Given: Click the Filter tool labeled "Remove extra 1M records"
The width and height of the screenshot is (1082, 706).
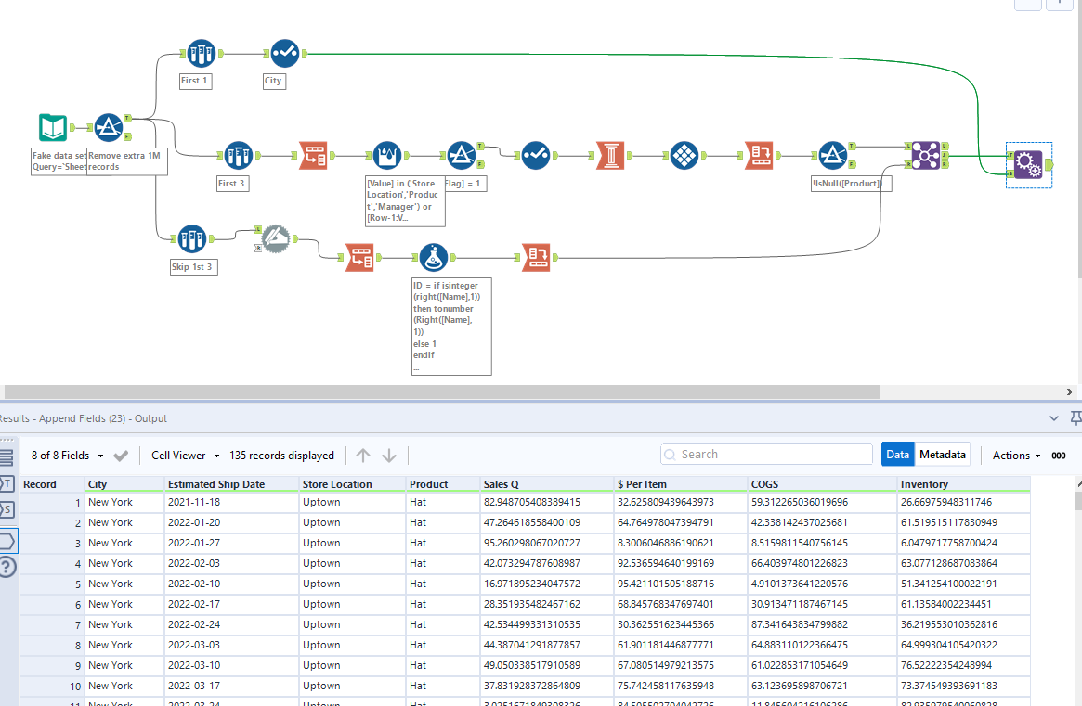Looking at the screenshot, I should coord(109,127).
